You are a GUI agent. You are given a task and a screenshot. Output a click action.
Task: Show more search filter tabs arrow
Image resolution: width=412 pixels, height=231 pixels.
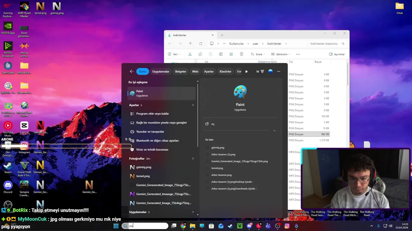click(x=247, y=72)
